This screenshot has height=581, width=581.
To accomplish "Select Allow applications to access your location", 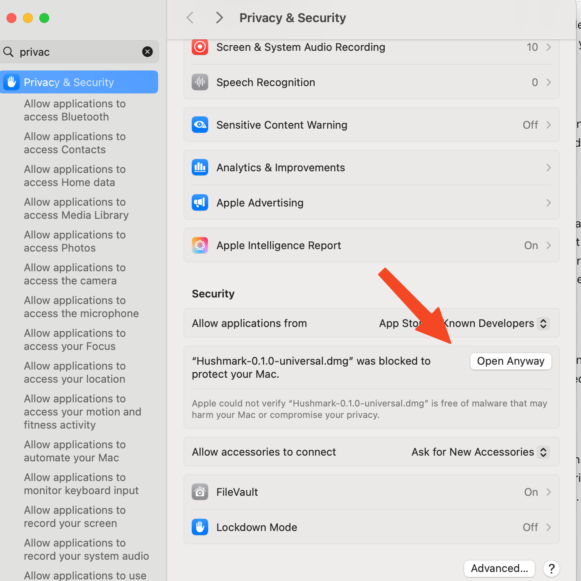I will click(75, 372).
